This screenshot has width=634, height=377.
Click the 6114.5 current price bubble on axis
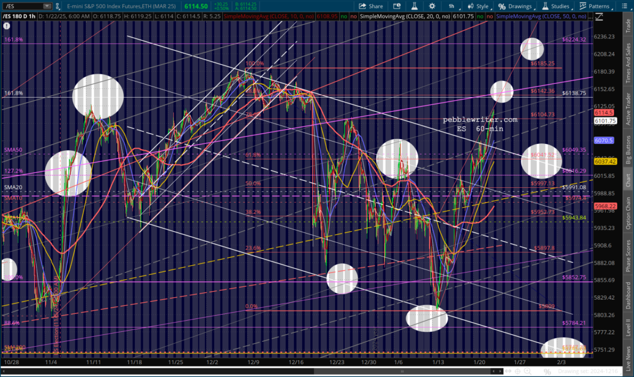pyautogui.click(x=604, y=112)
